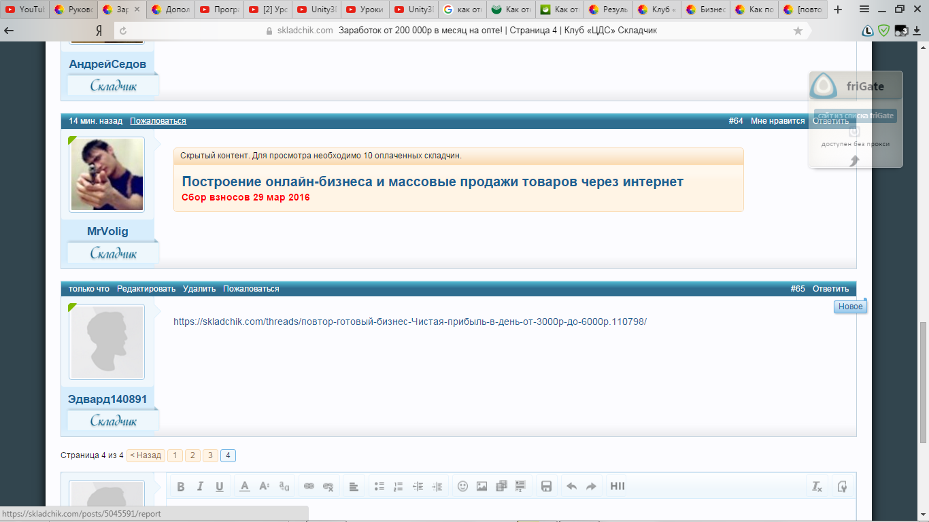Image resolution: width=929 pixels, height=522 pixels.
Task: Underline text in the reply editor
Action: click(219, 486)
